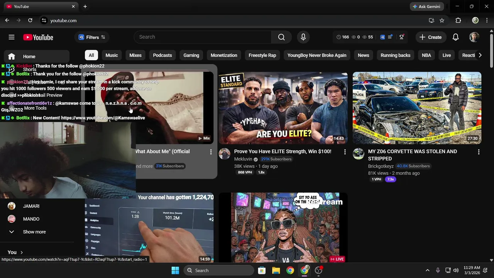Image resolution: width=494 pixels, height=278 pixels.
Task: Click the YouTube search field
Action: point(203,37)
